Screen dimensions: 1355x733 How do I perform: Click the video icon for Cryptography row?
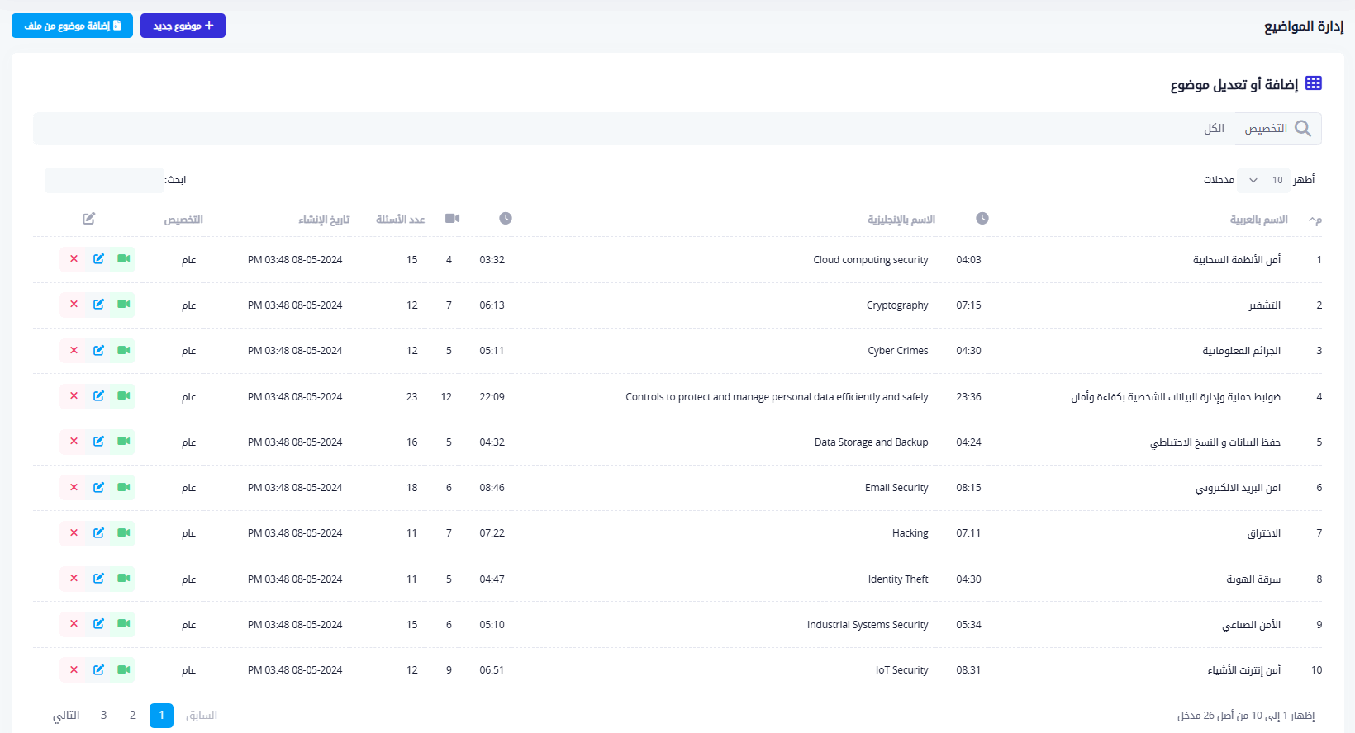[x=123, y=305]
